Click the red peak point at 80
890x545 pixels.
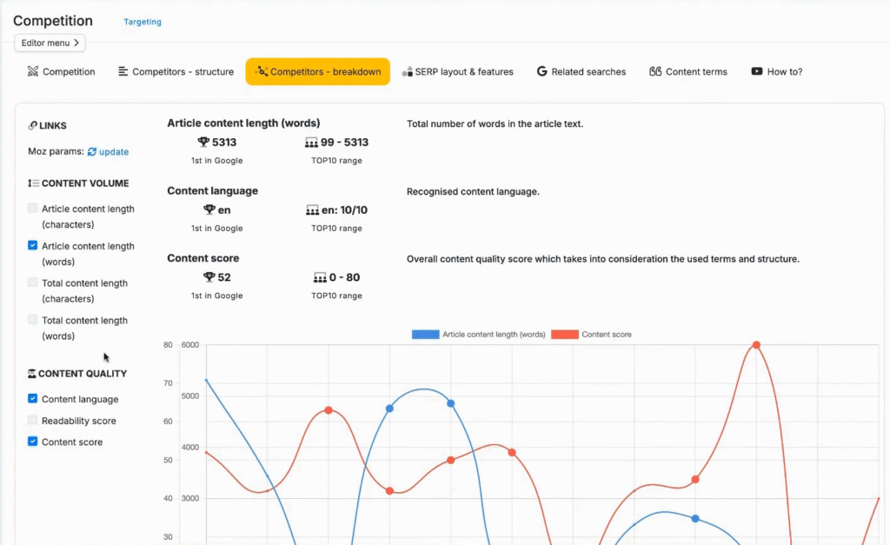point(756,344)
